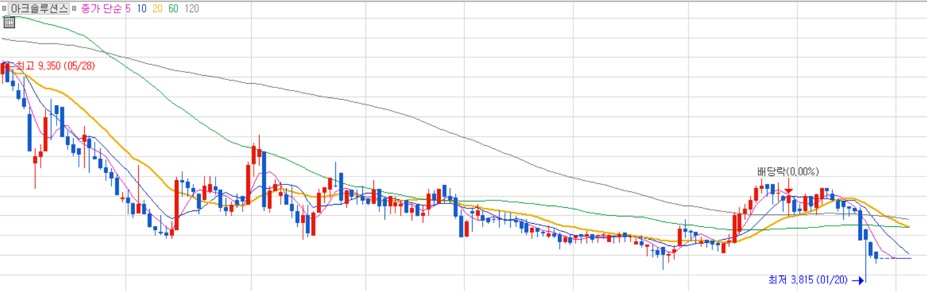The image size is (927, 291).
Task: Click the 최고 9,350 (05/28) high label
Action: 55,66
